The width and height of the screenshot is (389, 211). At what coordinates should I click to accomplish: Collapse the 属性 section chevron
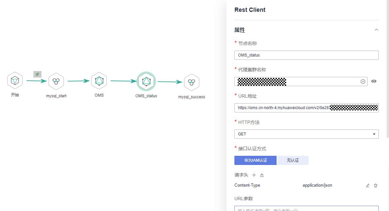376,30
